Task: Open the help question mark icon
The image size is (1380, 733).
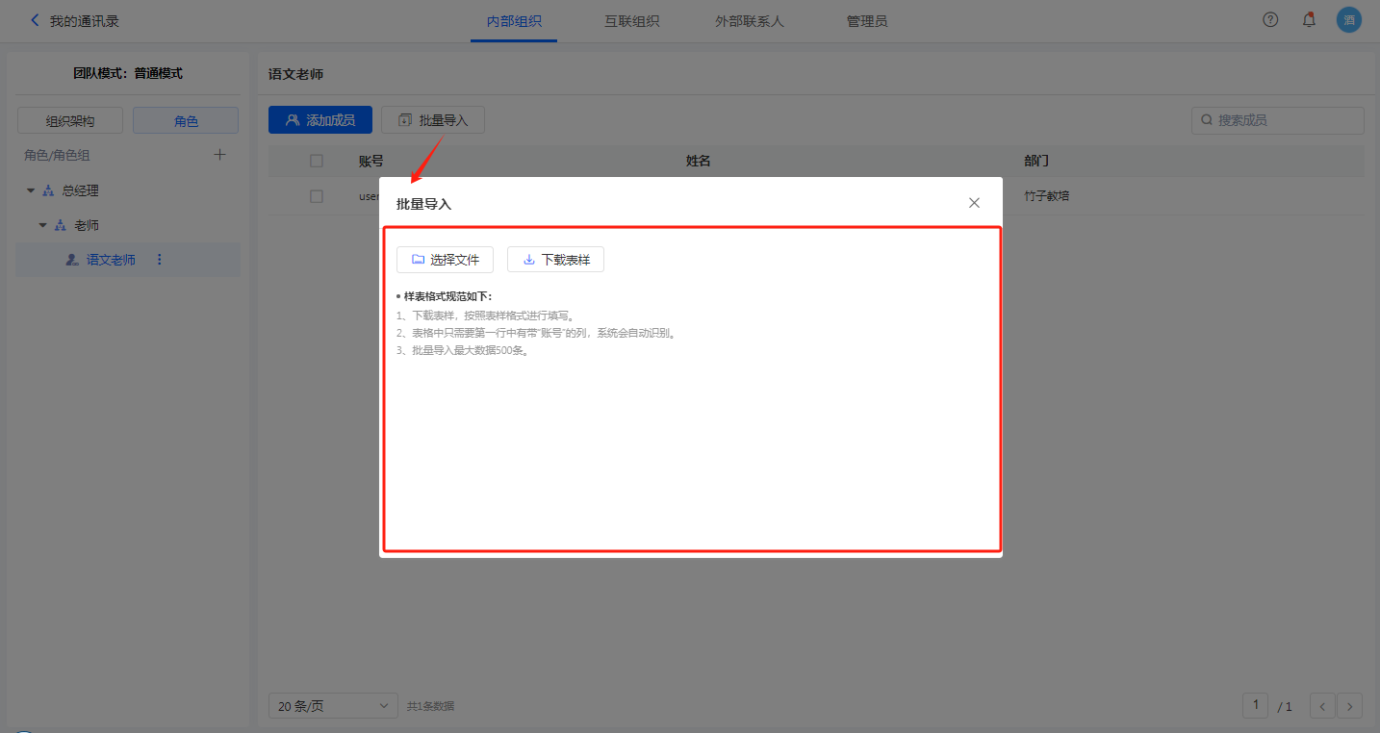Action: pyautogui.click(x=1270, y=20)
